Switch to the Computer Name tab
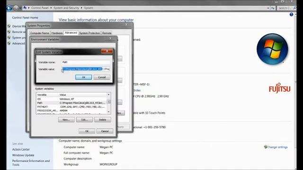 tap(40, 33)
